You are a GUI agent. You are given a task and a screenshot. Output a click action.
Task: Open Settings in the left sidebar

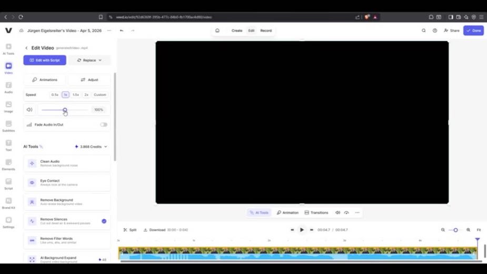[x=8, y=222]
